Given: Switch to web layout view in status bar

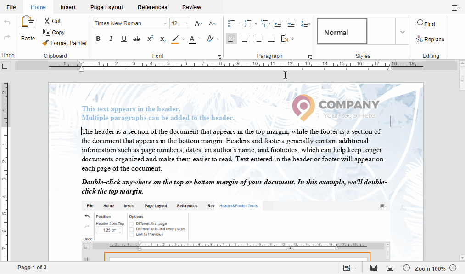Looking at the screenshot, I should [390, 268].
